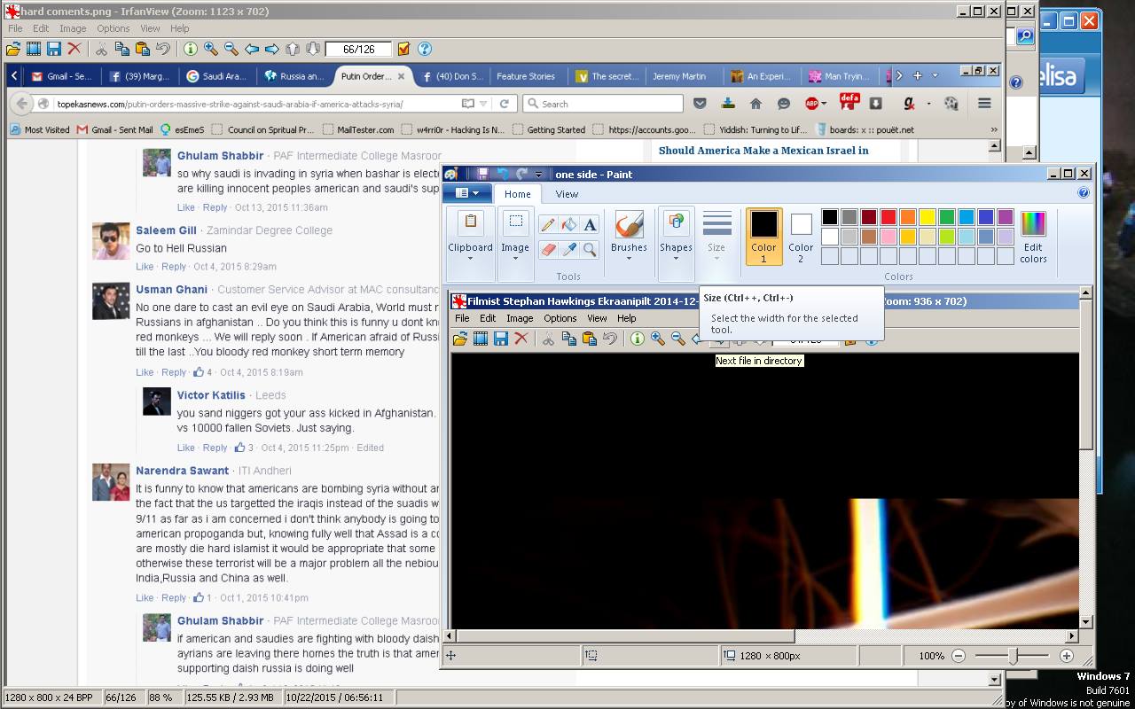Click Paint zoom slider handle

point(1013,656)
